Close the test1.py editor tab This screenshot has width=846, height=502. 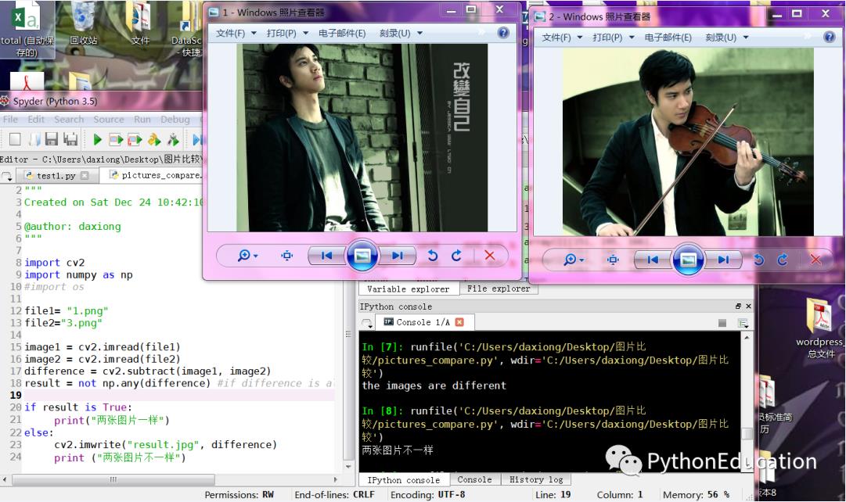pyautogui.click(x=85, y=176)
